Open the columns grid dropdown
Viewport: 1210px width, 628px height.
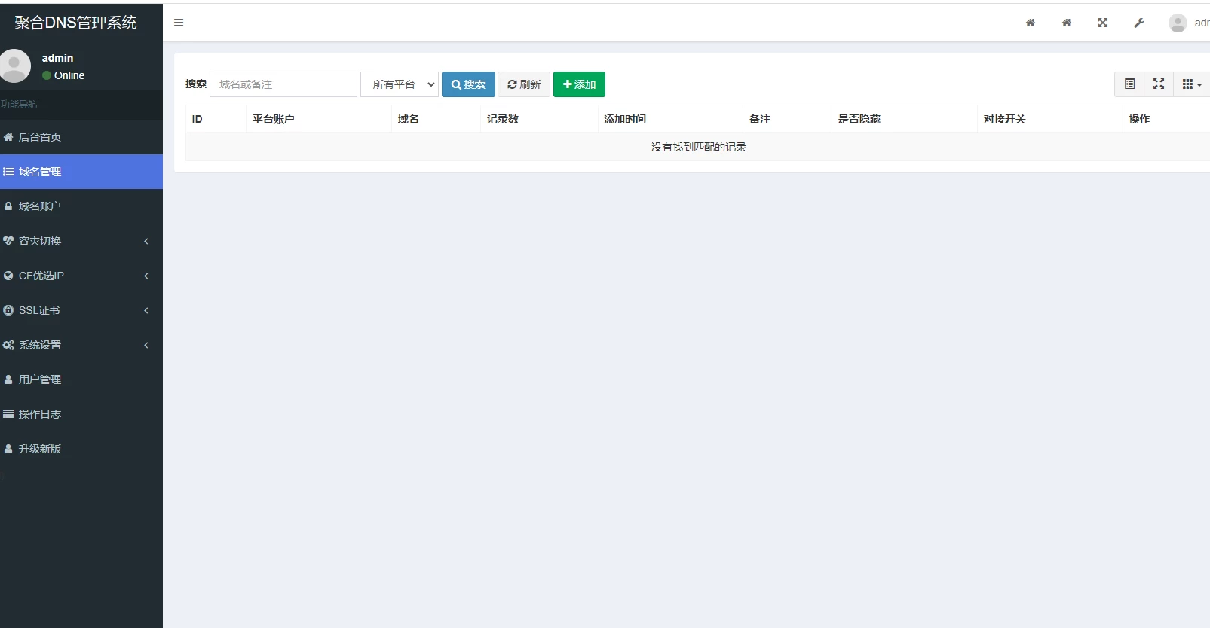1191,84
